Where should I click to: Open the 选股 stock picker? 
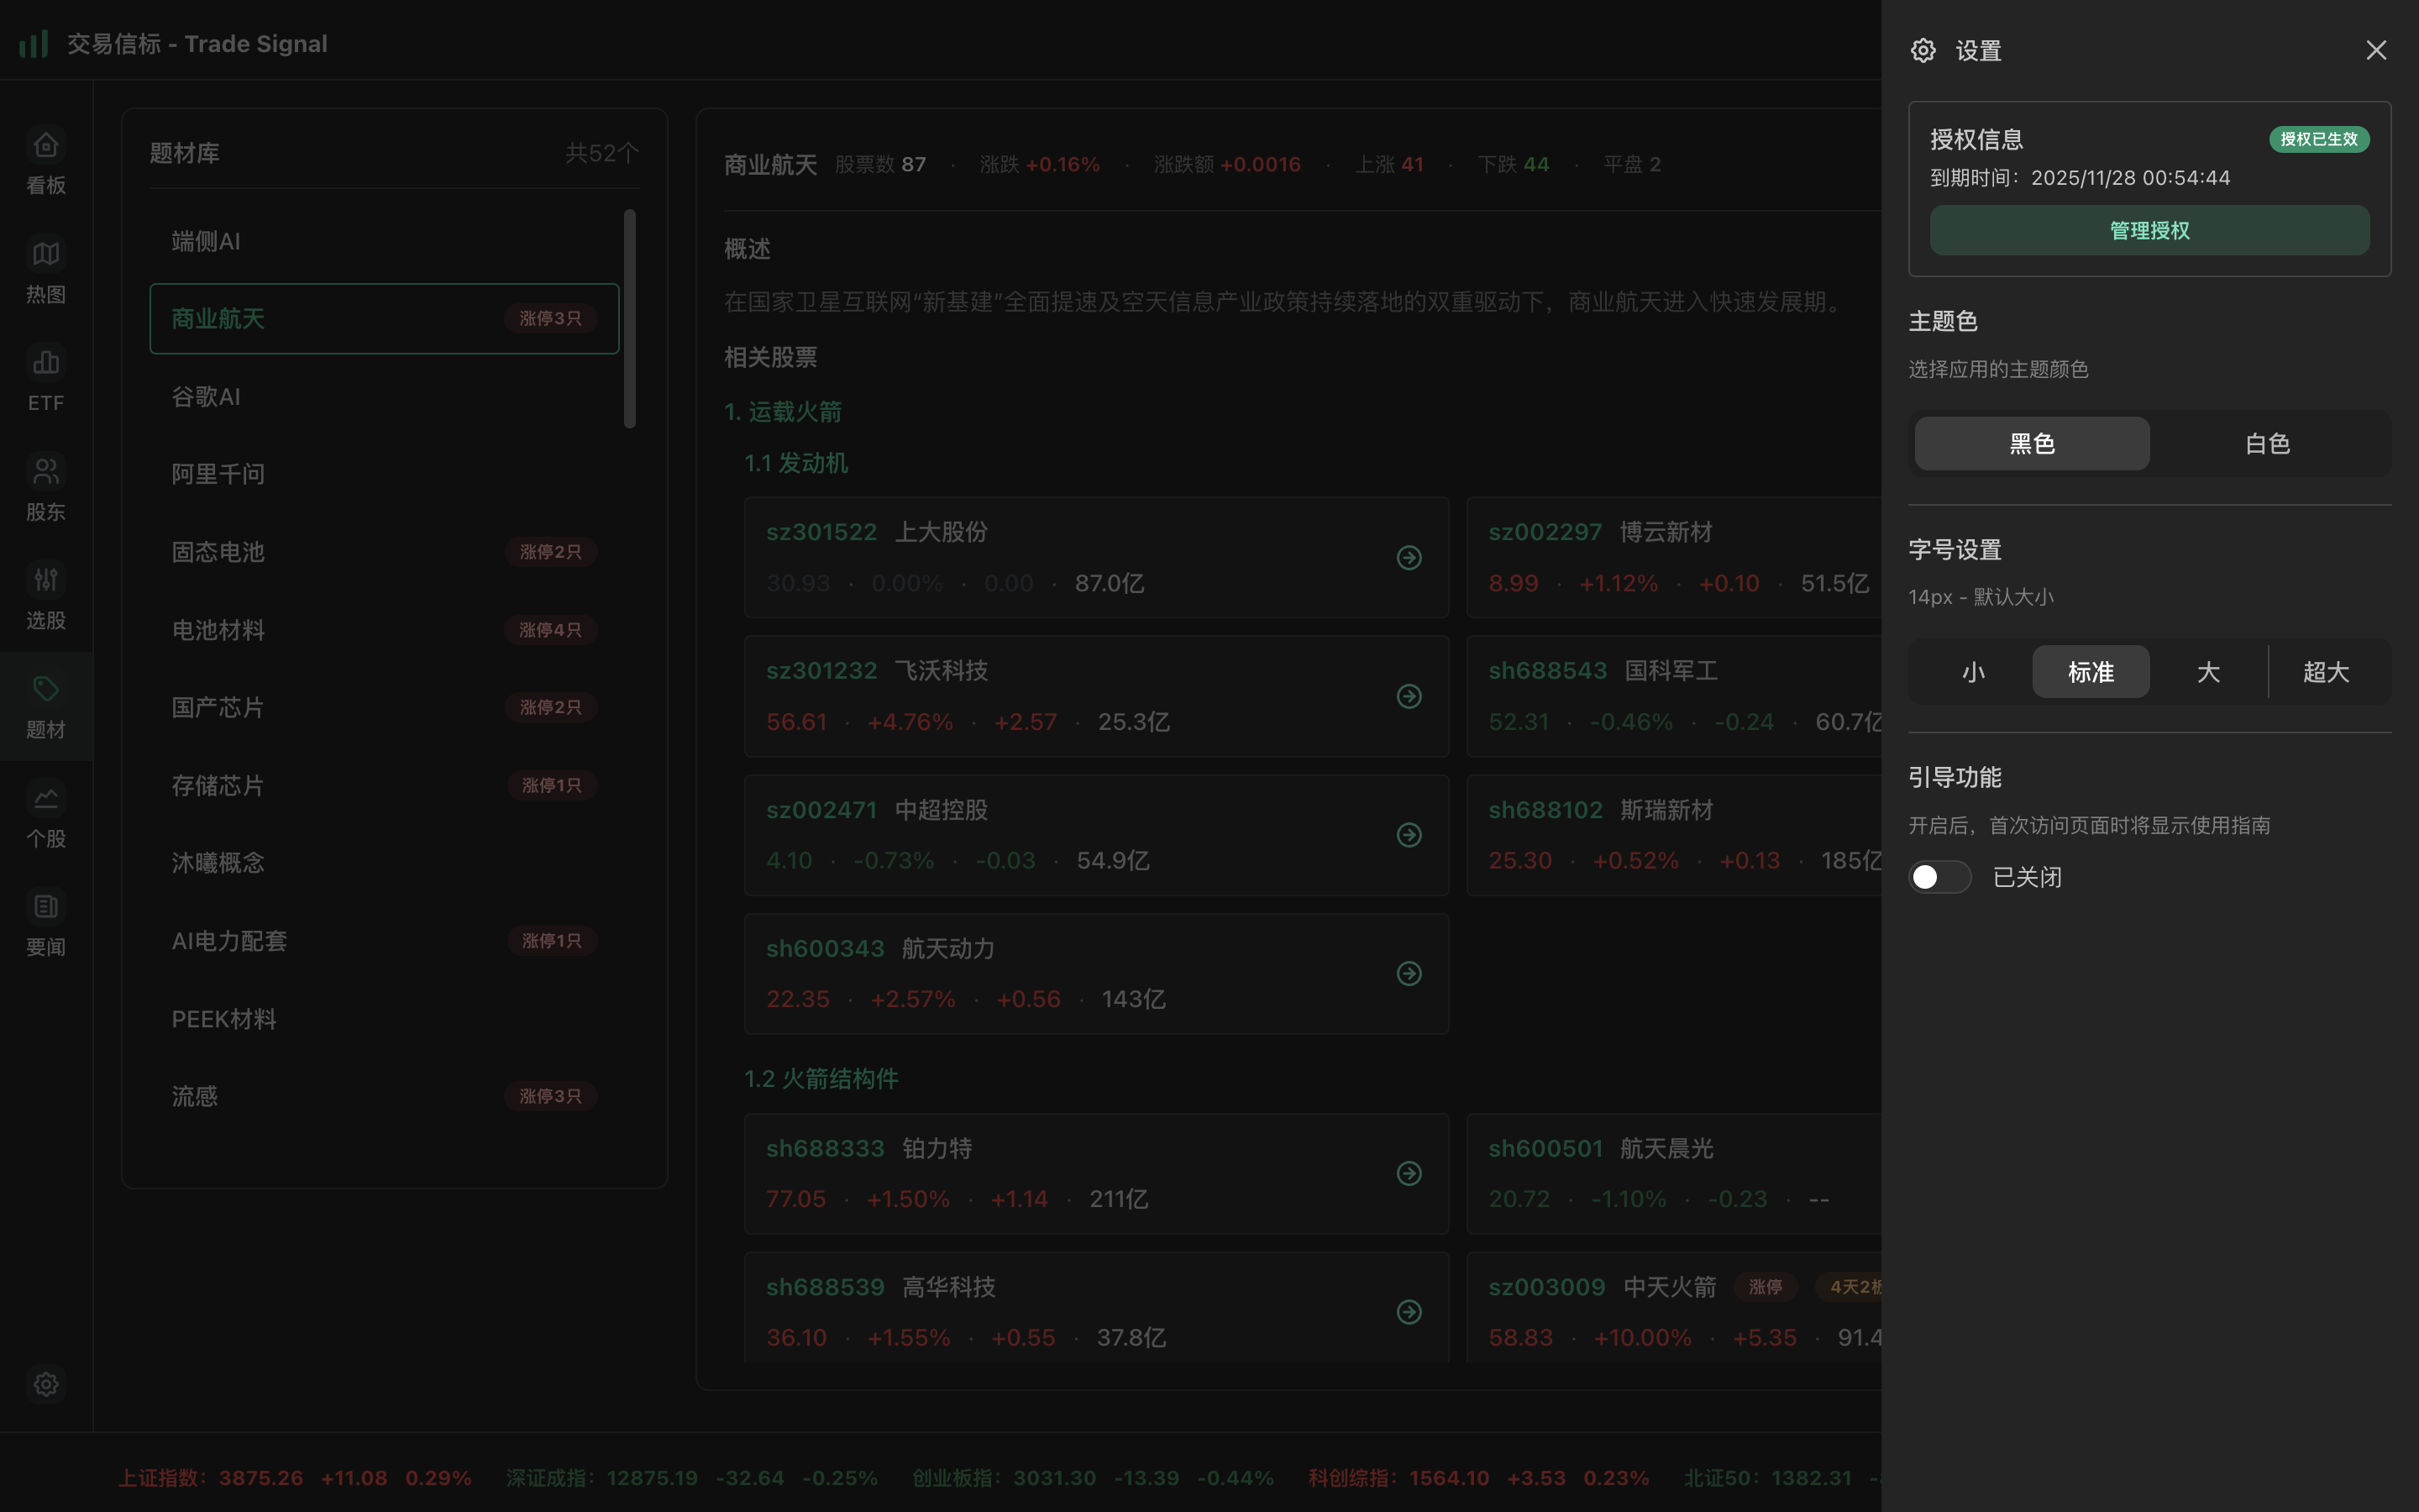tap(45, 597)
